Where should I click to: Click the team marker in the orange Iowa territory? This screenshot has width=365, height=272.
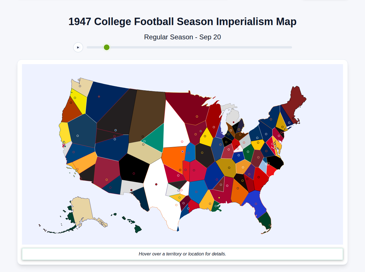(x=183, y=151)
